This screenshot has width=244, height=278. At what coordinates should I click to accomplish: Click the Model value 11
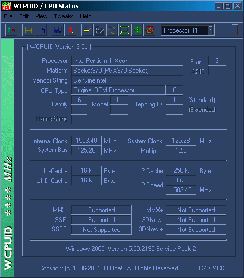pos(119,100)
